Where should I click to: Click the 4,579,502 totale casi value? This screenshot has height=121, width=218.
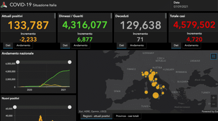(194, 25)
